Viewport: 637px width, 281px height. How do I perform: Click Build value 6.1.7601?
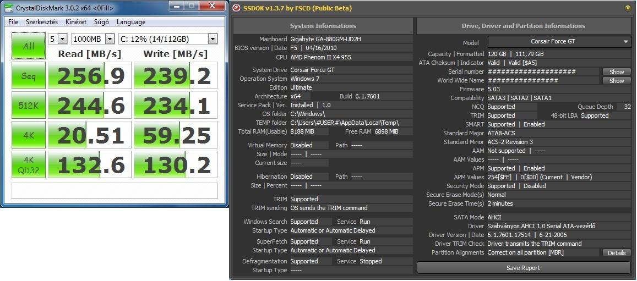pyautogui.click(x=368, y=96)
